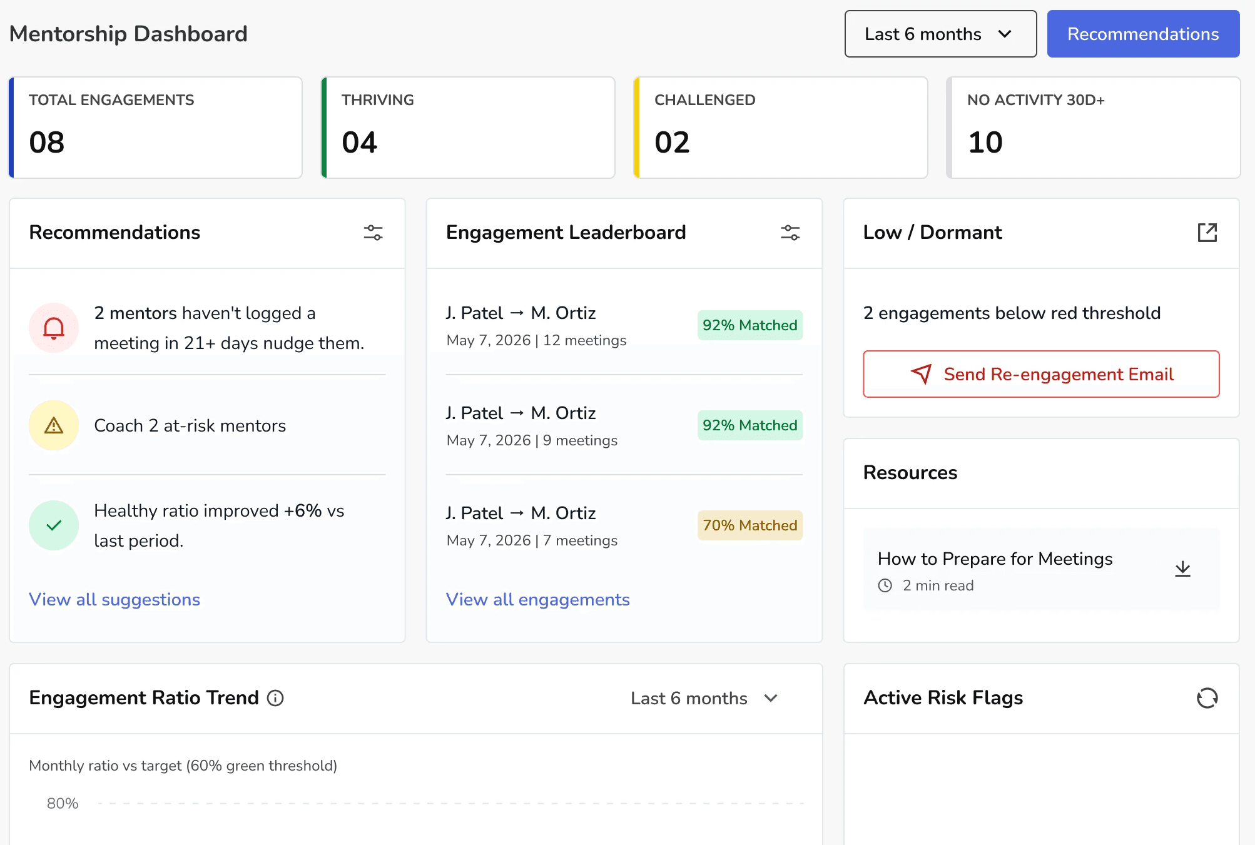1255x845 pixels.
Task: Select the No Activity 30D+ card
Action: pyautogui.click(x=1094, y=128)
